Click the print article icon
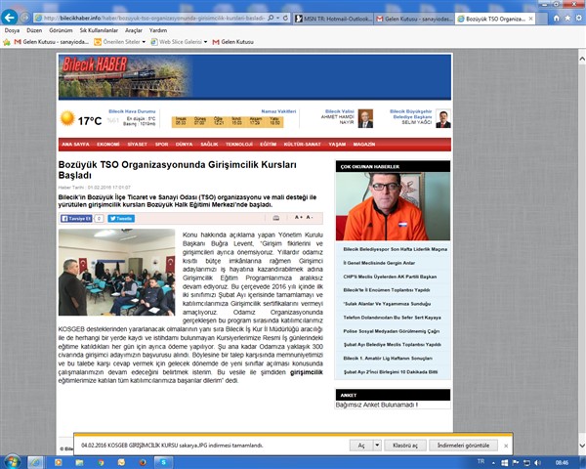Screen dimensions: 586x469 coord(275,218)
